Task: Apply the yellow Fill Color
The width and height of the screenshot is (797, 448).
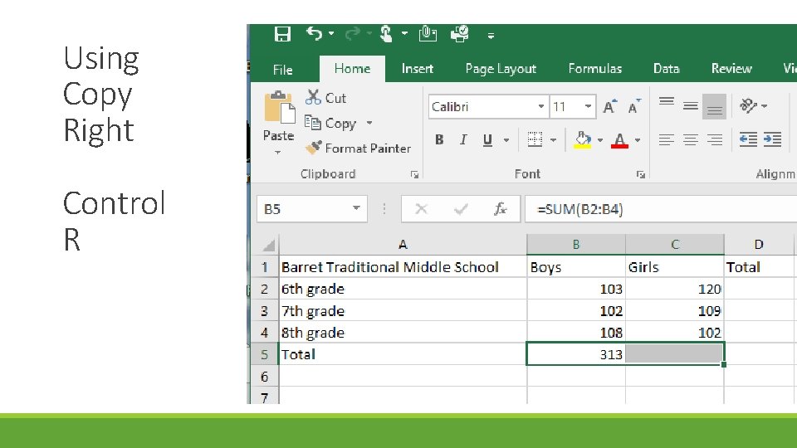Action: (583, 139)
